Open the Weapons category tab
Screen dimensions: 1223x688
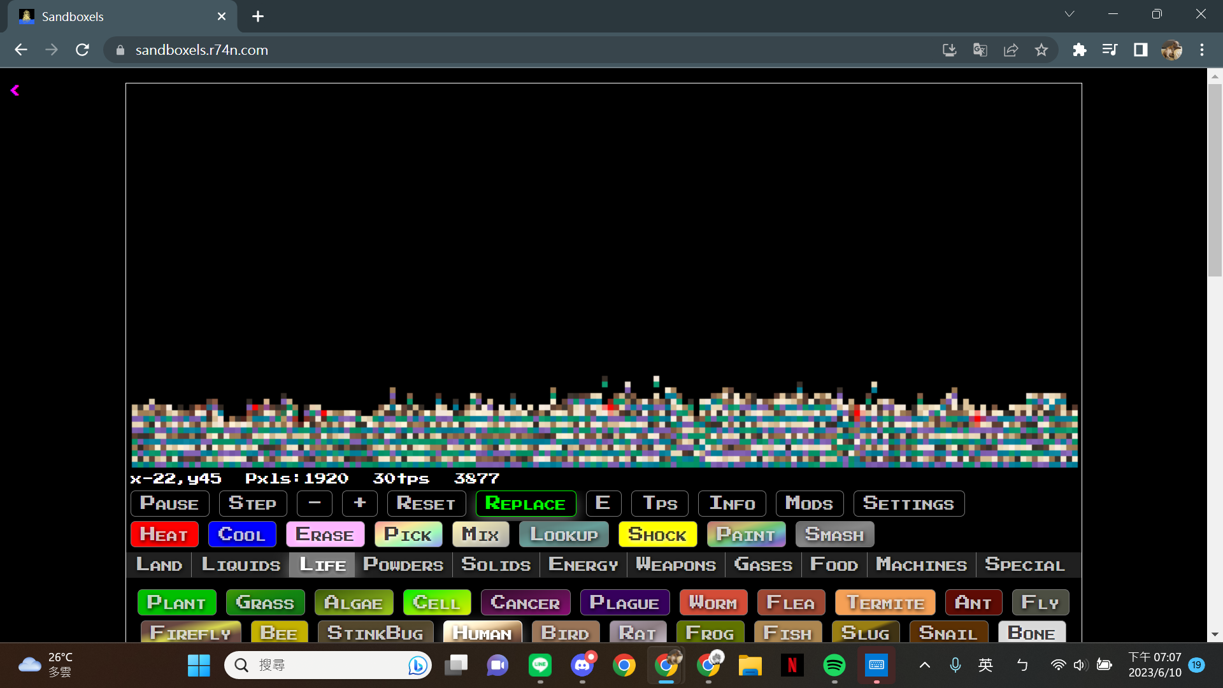click(x=676, y=564)
